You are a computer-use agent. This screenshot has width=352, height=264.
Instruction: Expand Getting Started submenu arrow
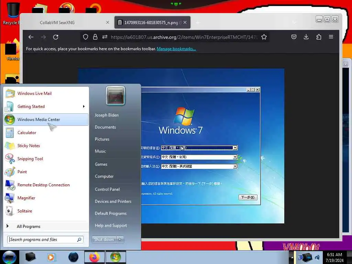click(84, 107)
